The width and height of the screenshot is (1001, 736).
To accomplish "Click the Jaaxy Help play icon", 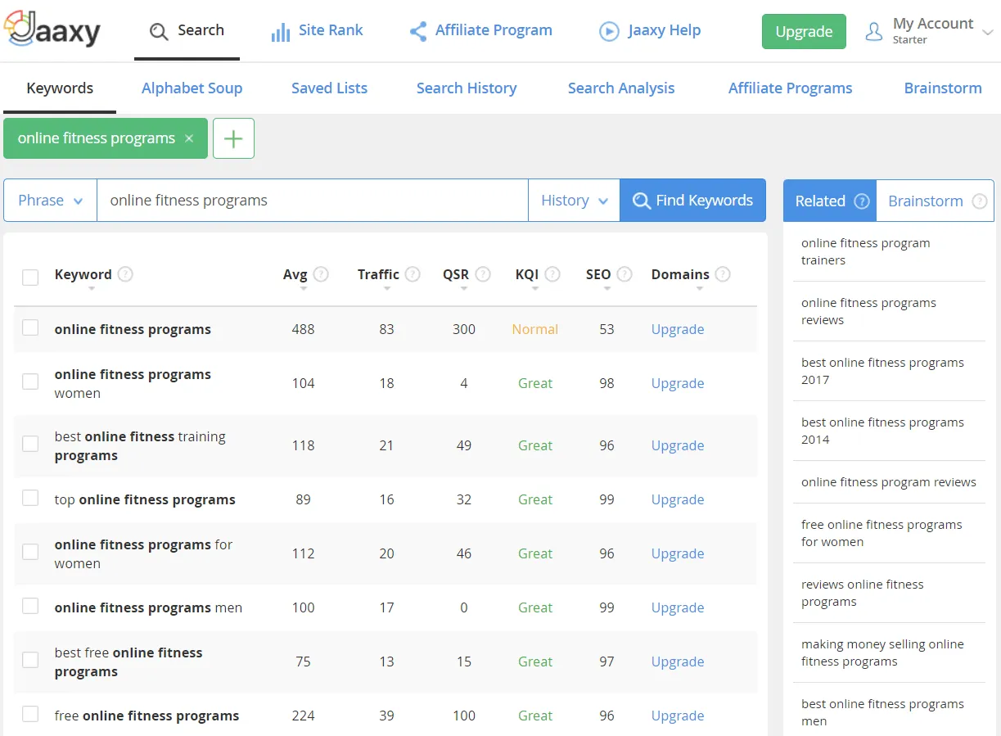I will [x=609, y=31].
